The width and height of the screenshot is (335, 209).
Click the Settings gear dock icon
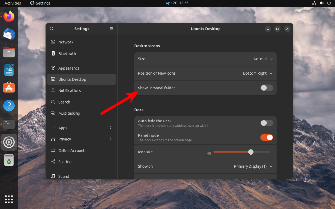[x=9, y=142]
